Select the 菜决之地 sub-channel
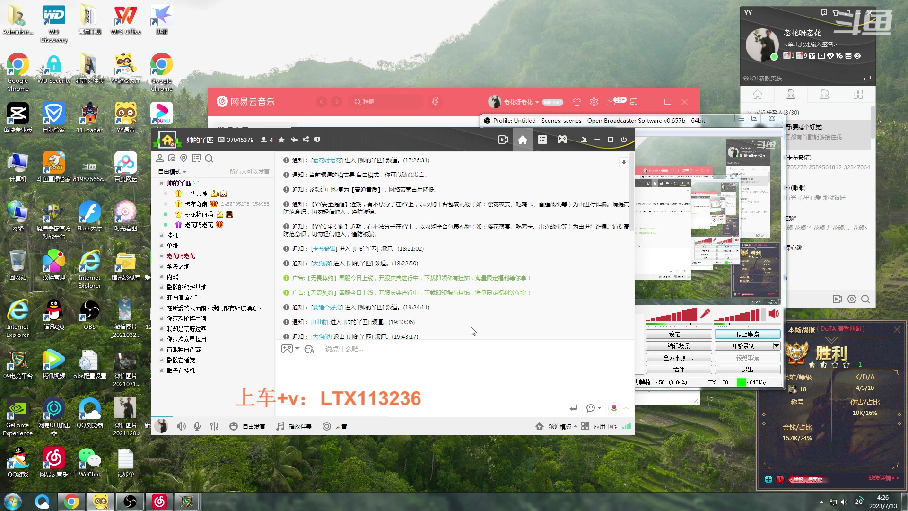The height and width of the screenshot is (511, 908). click(178, 266)
